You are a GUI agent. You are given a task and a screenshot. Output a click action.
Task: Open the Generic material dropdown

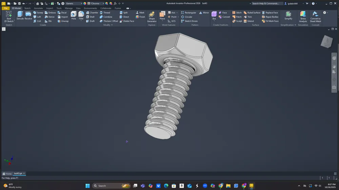[74, 3]
